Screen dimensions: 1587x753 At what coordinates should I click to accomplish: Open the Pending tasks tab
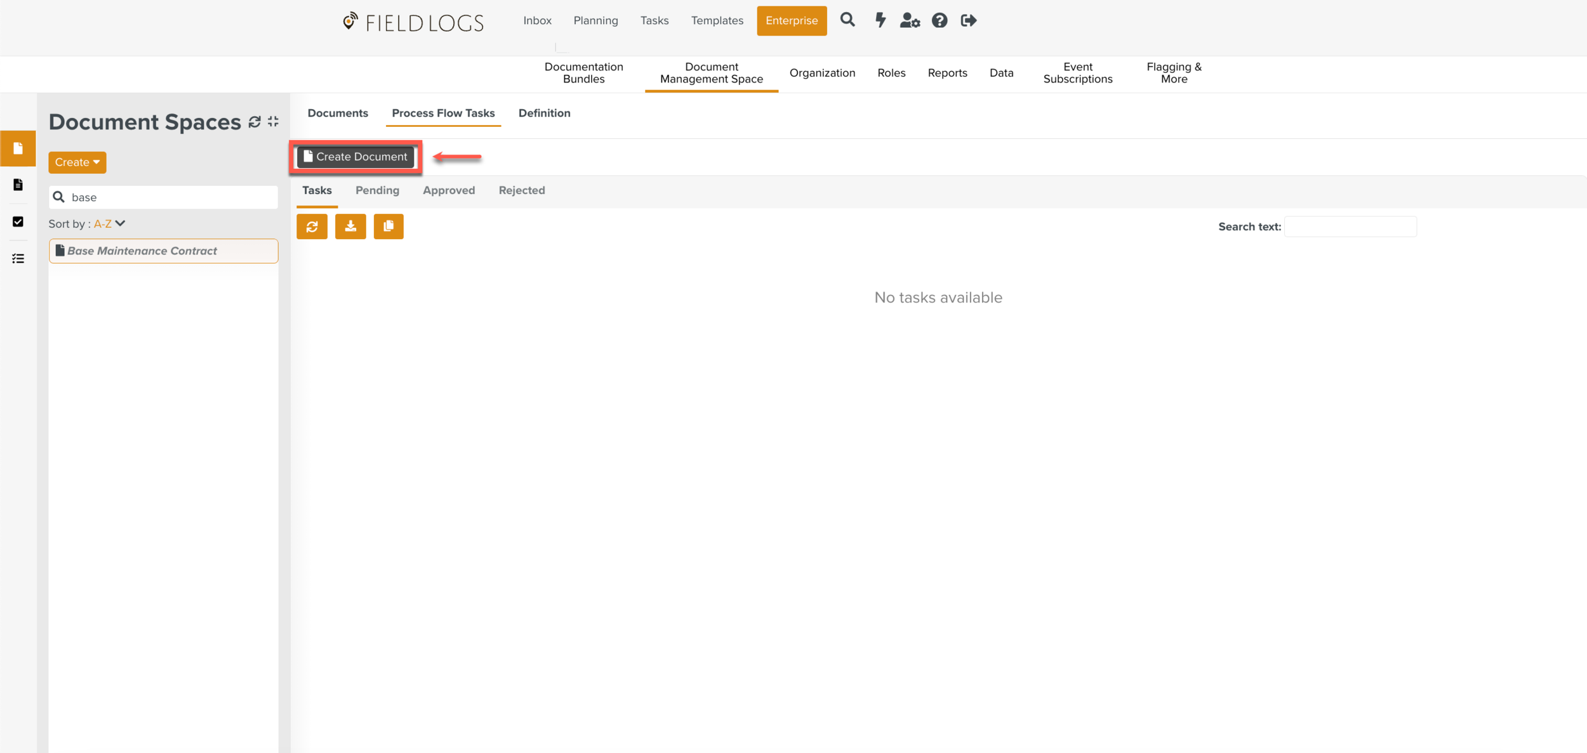click(x=377, y=190)
